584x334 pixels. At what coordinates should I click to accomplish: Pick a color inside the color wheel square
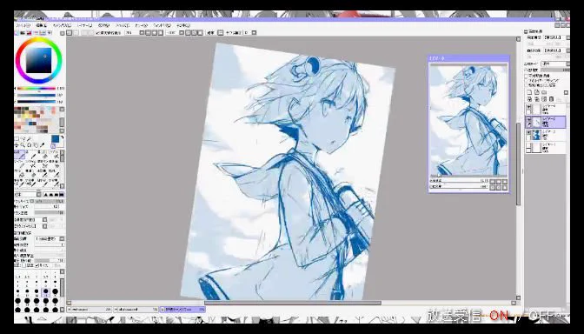(39, 60)
